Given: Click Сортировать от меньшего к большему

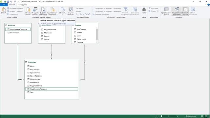Looking at the screenshot, I should point(107,8).
